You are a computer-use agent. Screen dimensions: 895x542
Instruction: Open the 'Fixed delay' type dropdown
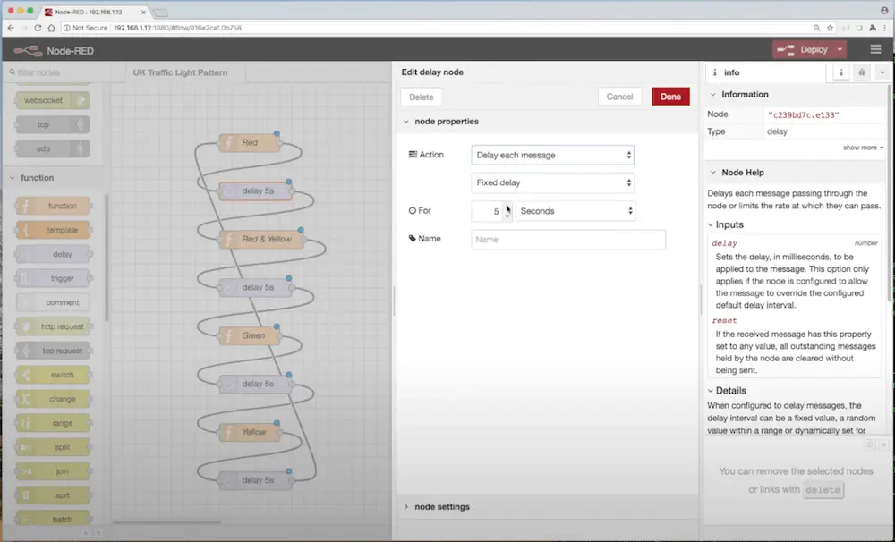pyautogui.click(x=552, y=182)
